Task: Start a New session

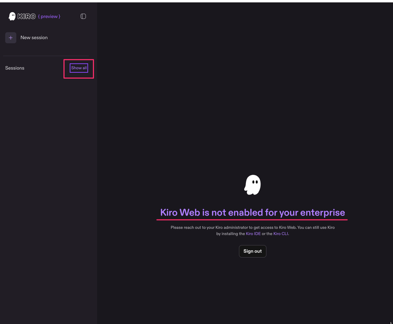Action: [34, 38]
